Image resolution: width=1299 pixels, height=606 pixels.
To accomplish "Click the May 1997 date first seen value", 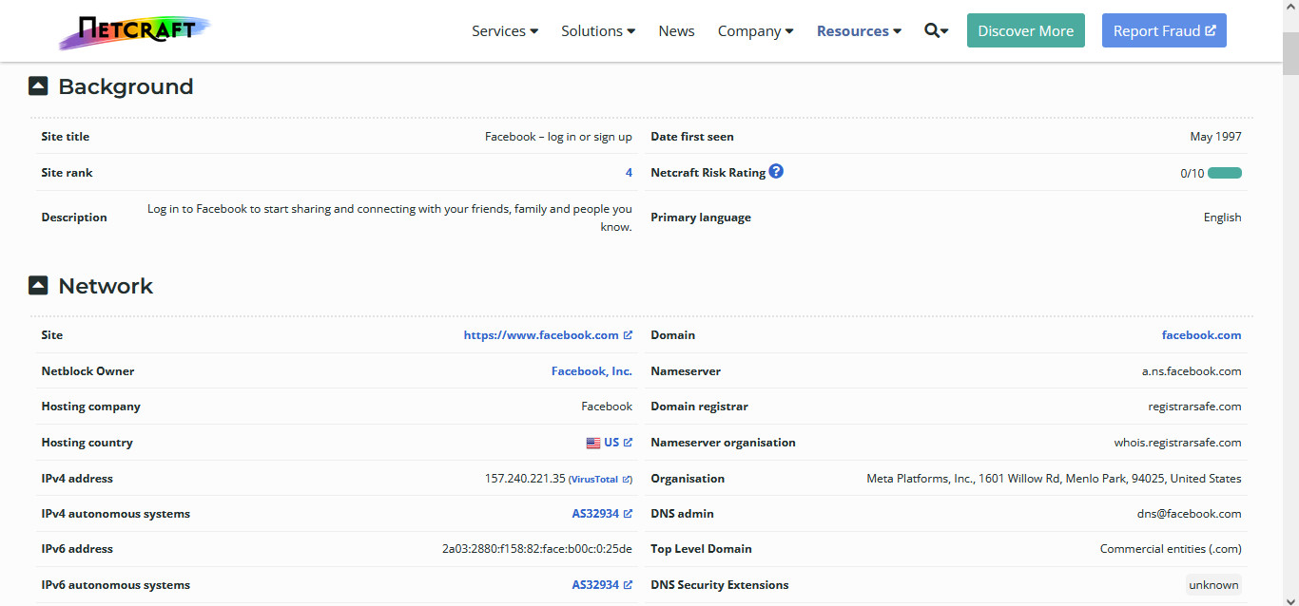I will [x=1215, y=137].
